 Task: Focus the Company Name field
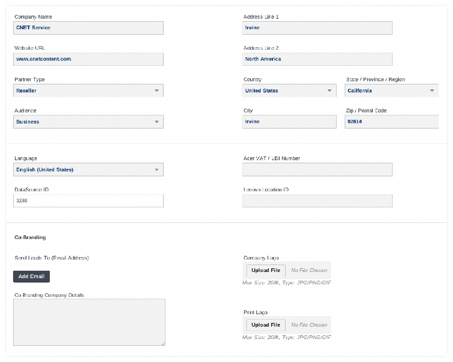click(x=88, y=28)
